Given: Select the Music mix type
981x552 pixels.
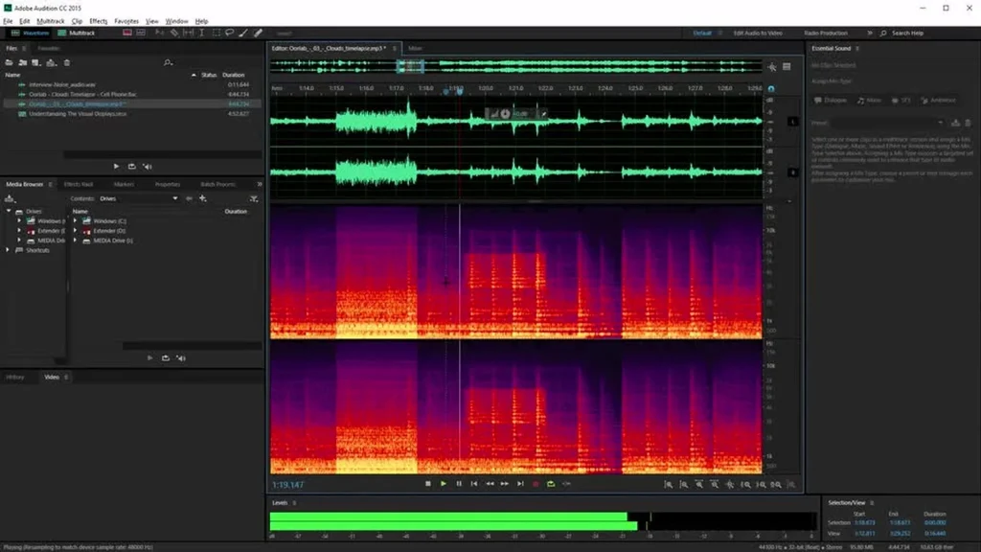Looking at the screenshot, I should pyautogui.click(x=870, y=100).
